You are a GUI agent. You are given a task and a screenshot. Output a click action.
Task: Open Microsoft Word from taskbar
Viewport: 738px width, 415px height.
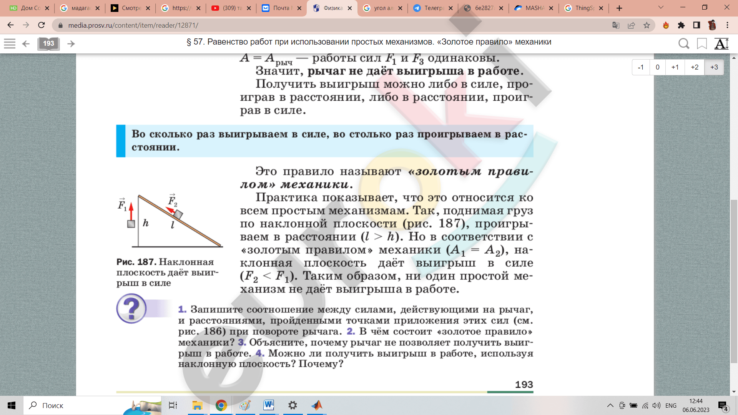269,405
